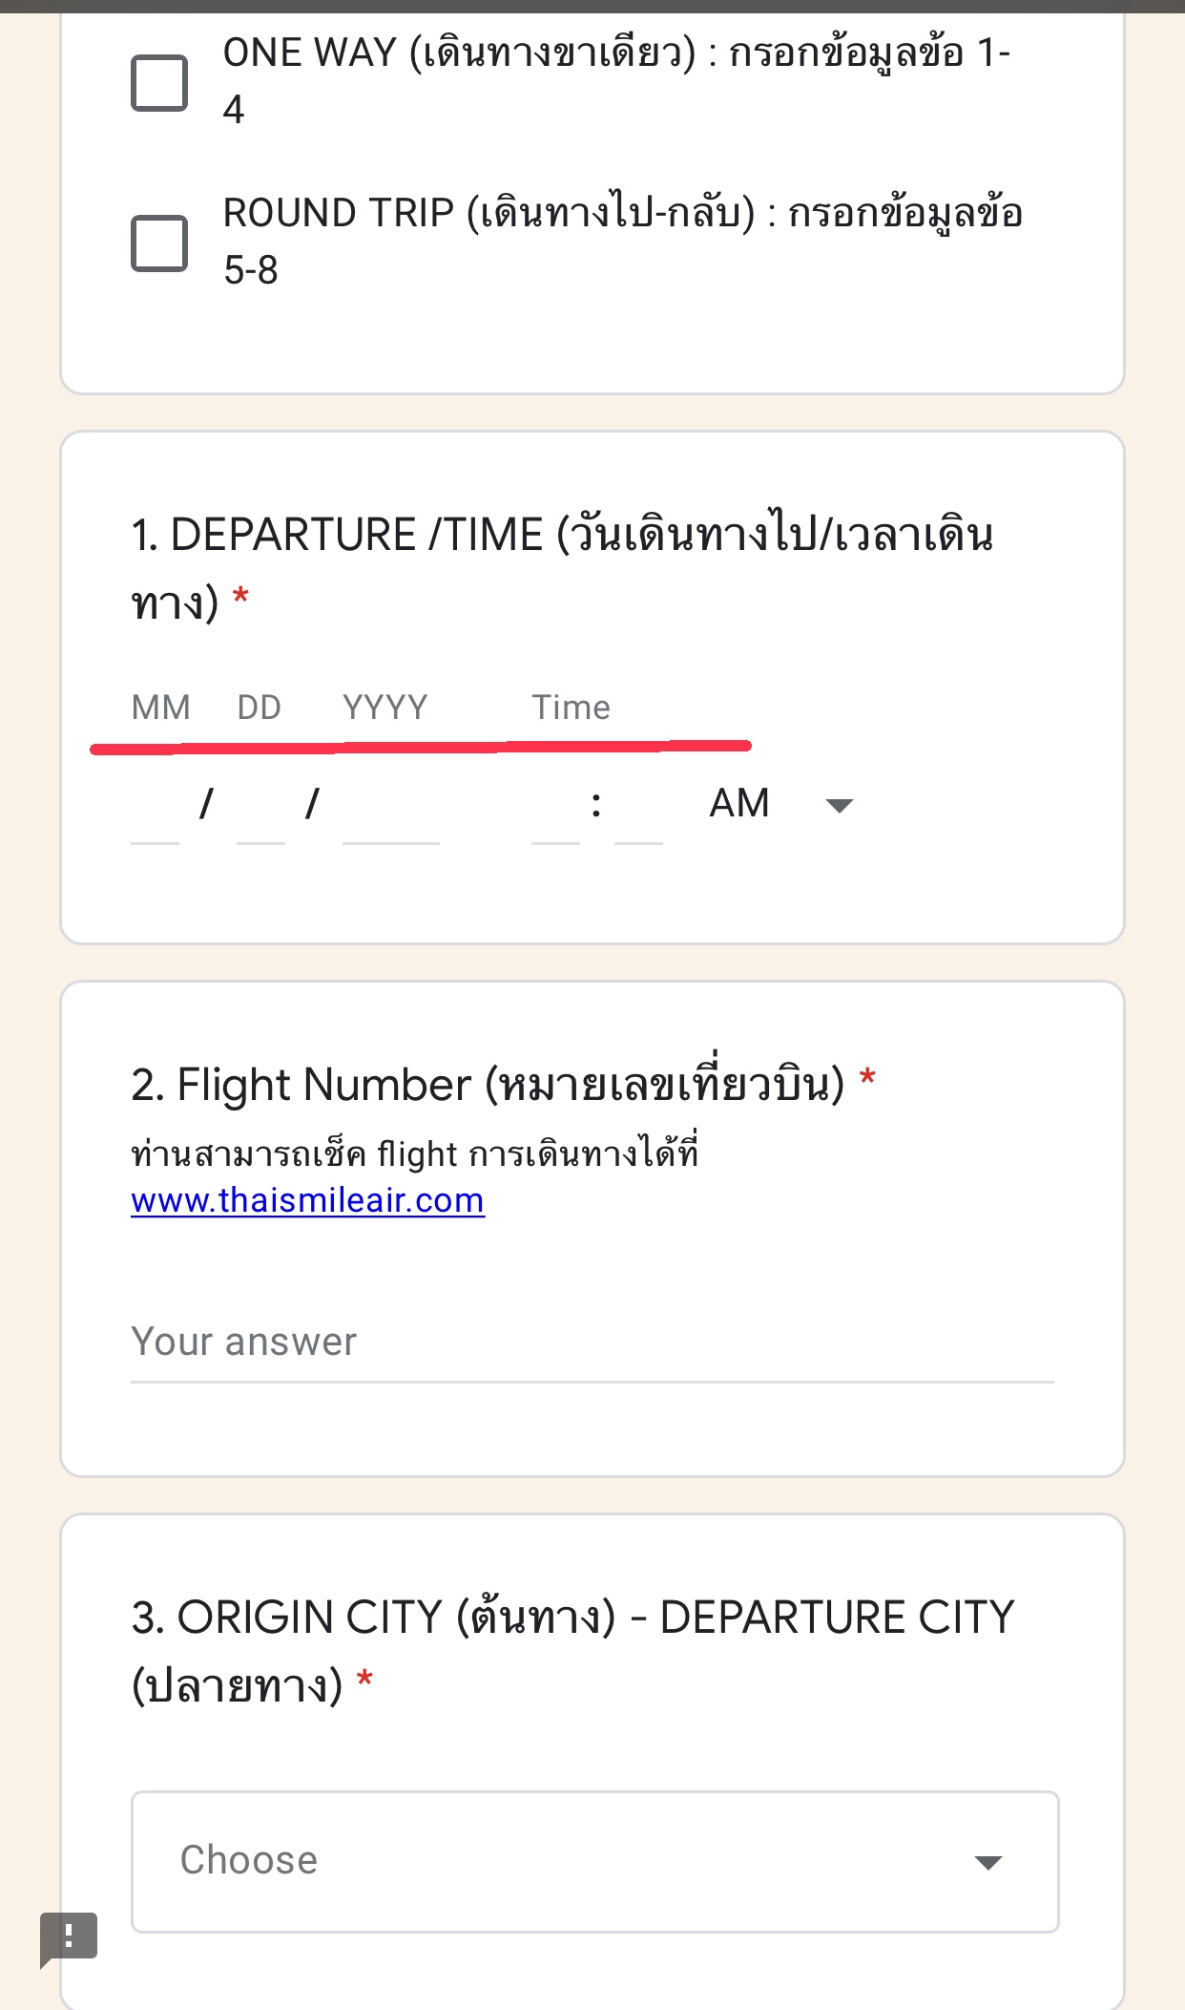This screenshot has height=2010, width=1185.
Task: Click the '1. DEPARTURE /TIME' question title
Action: click(562, 568)
